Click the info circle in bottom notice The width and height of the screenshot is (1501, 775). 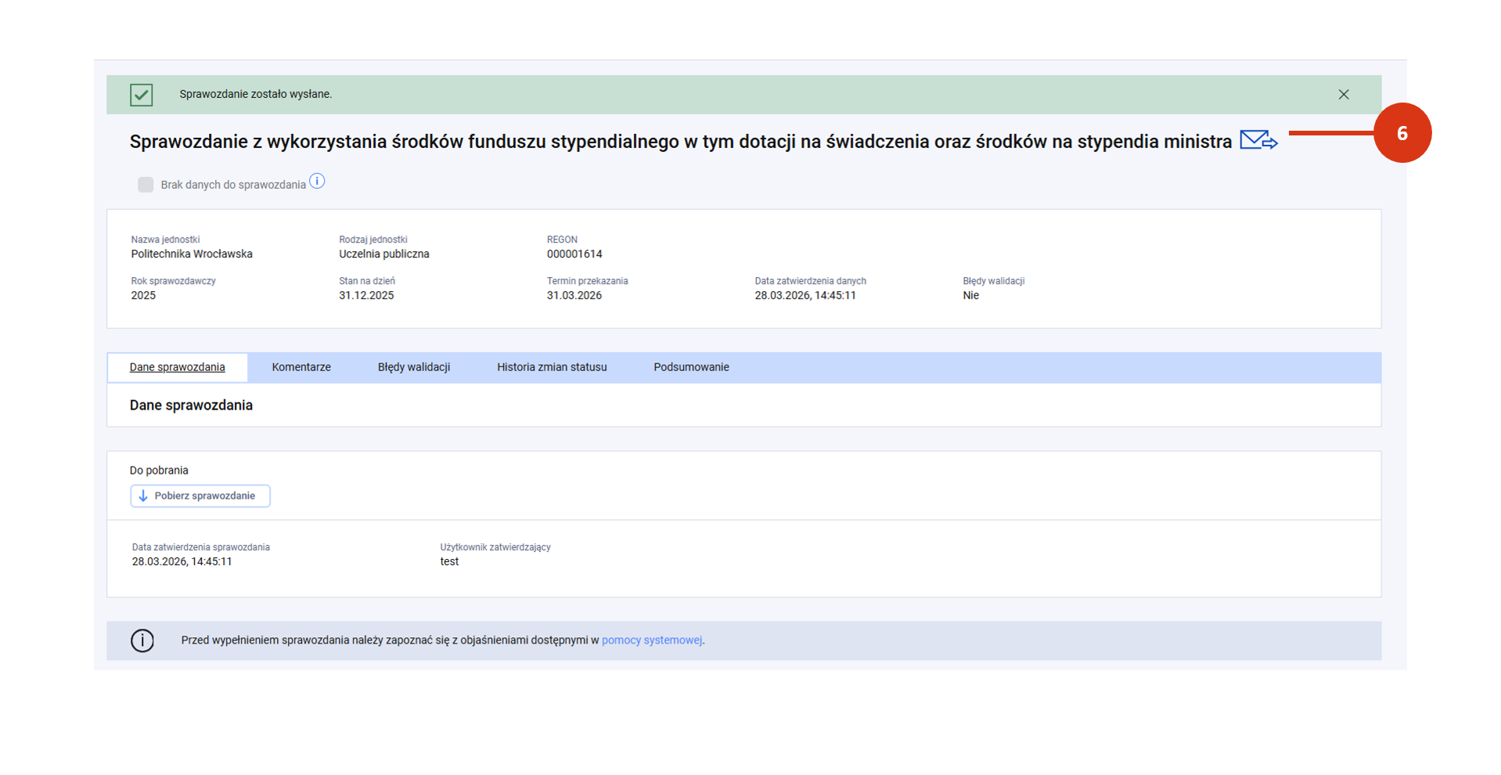[x=142, y=640]
